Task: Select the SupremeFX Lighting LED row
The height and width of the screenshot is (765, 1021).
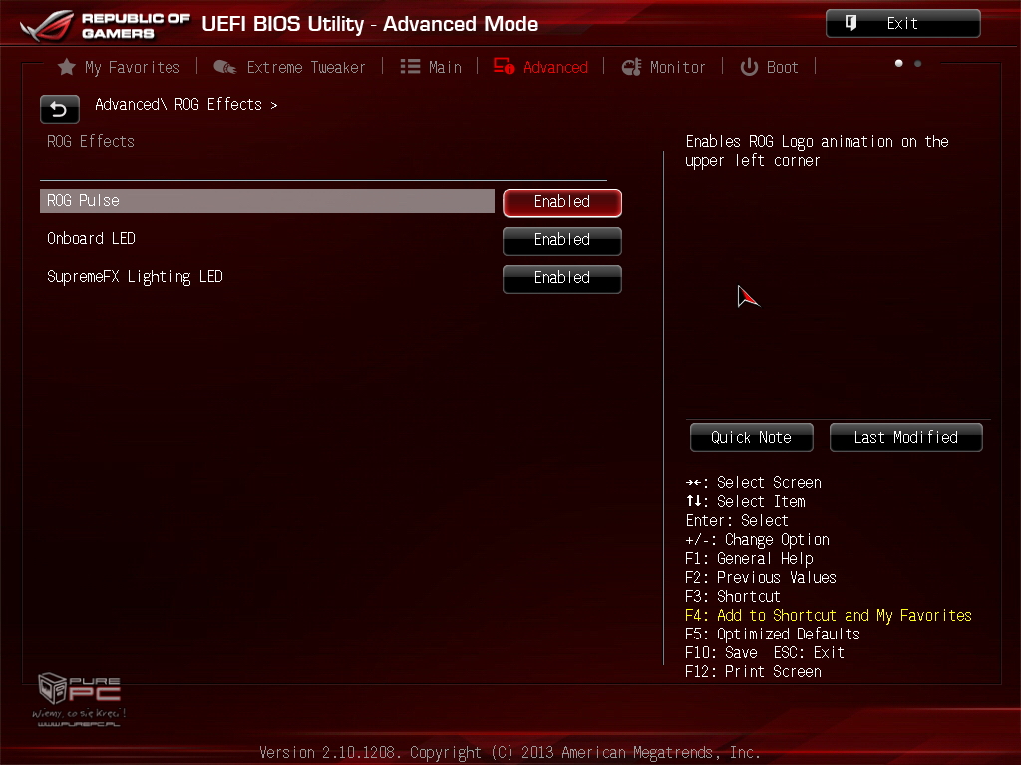Action: coord(267,277)
